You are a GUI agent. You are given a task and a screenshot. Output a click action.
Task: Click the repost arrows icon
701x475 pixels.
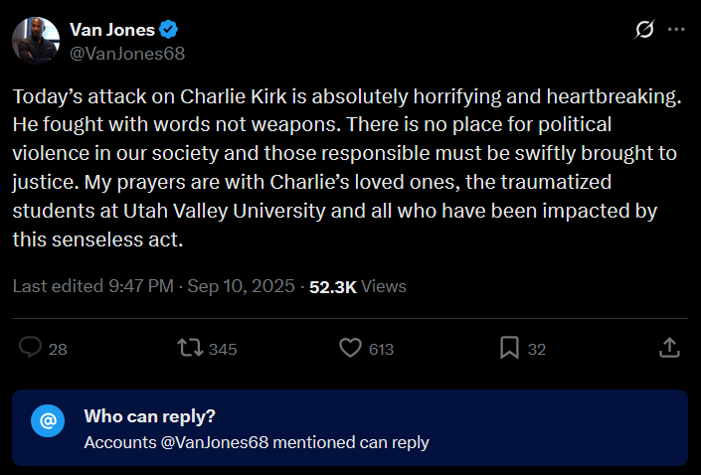(188, 348)
